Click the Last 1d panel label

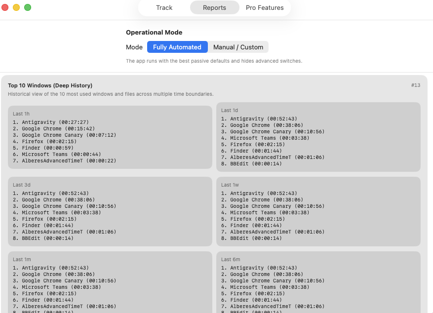pos(230,111)
